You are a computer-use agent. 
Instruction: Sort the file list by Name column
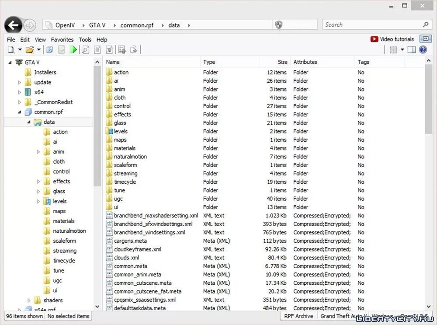point(152,62)
